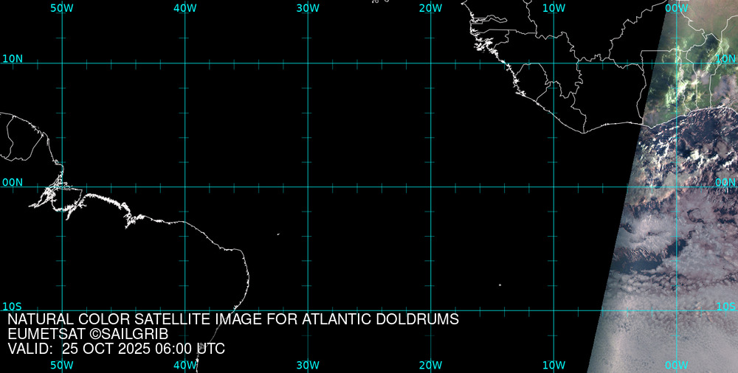738x373 pixels.
Task: Click the tiny island offshore near 32W
Action: (x=278, y=234)
